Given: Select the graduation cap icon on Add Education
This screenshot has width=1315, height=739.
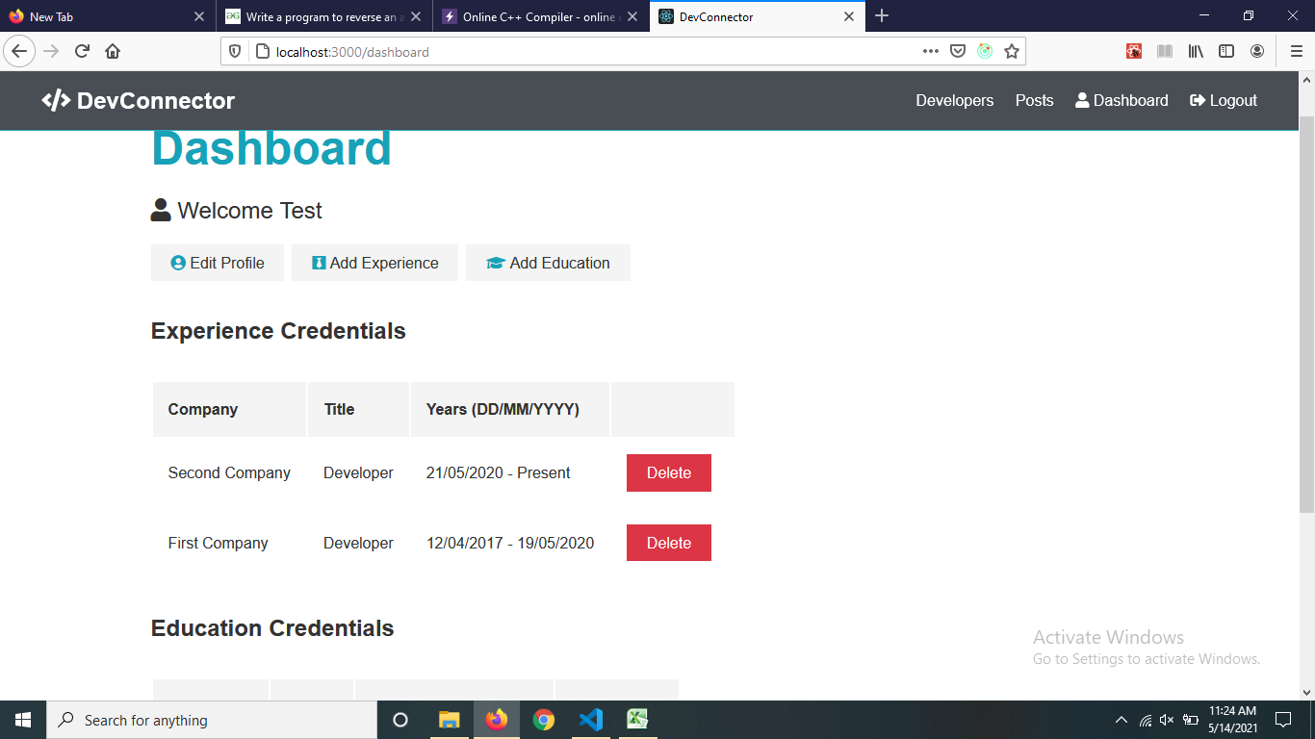Looking at the screenshot, I should 493,262.
